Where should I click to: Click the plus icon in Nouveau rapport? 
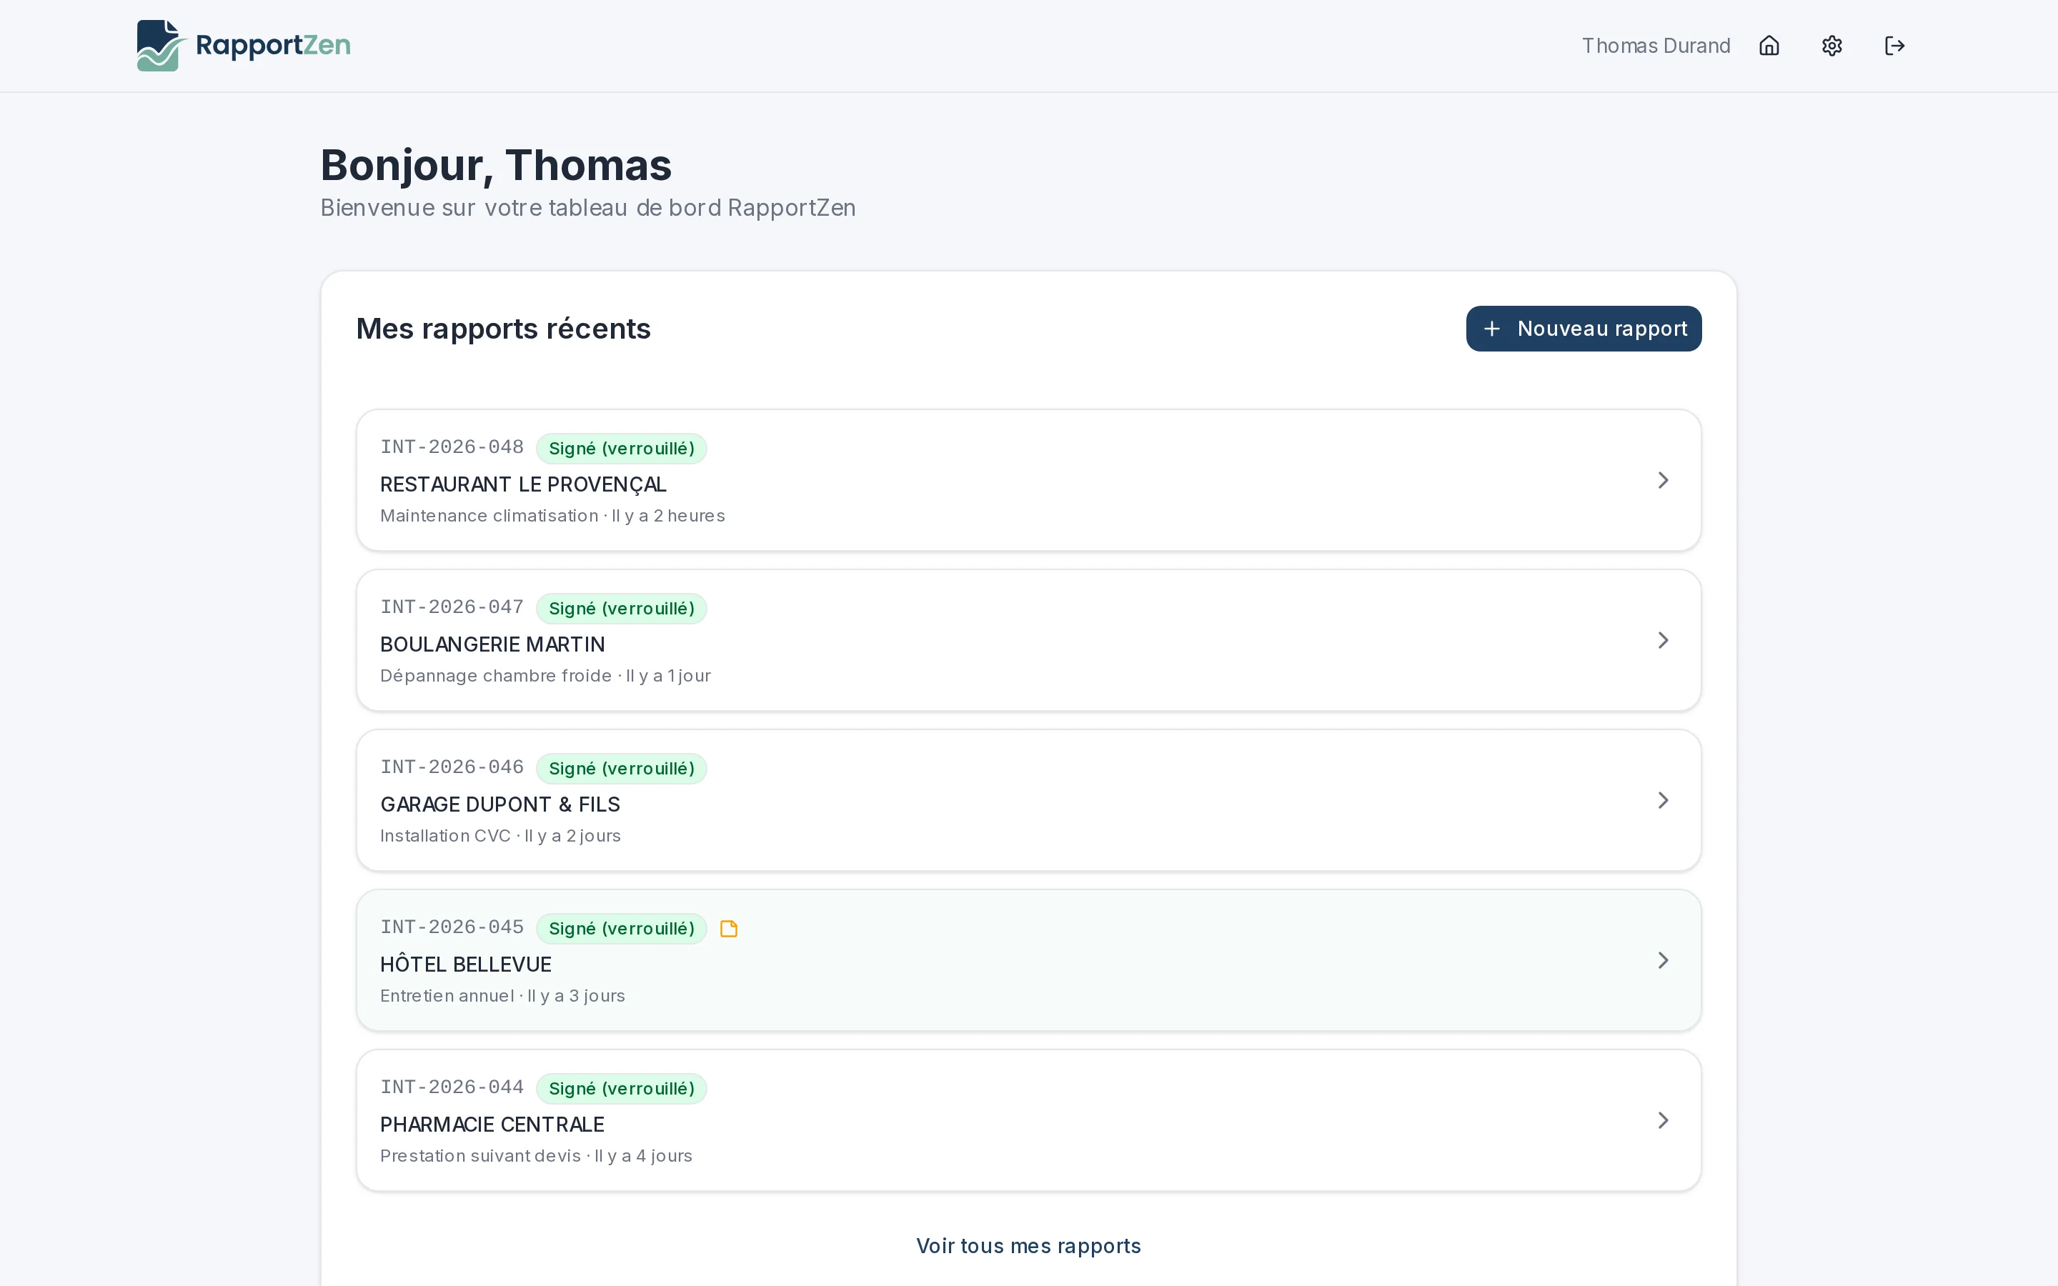(1491, 329)
